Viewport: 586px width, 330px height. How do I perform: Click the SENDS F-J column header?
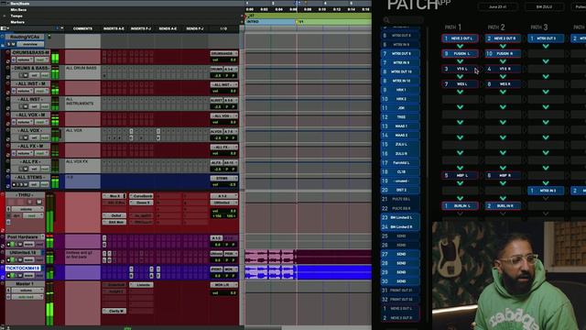coord(195,28)
